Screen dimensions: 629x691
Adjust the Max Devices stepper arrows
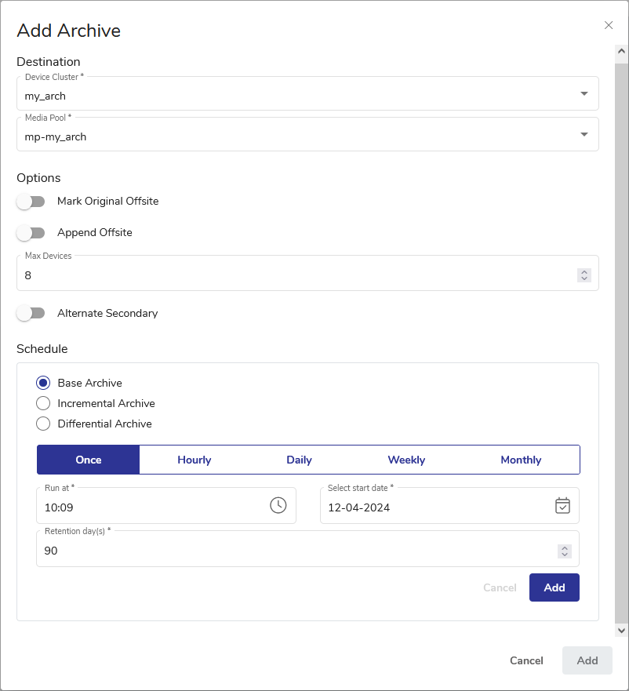[x=584, y=275]
